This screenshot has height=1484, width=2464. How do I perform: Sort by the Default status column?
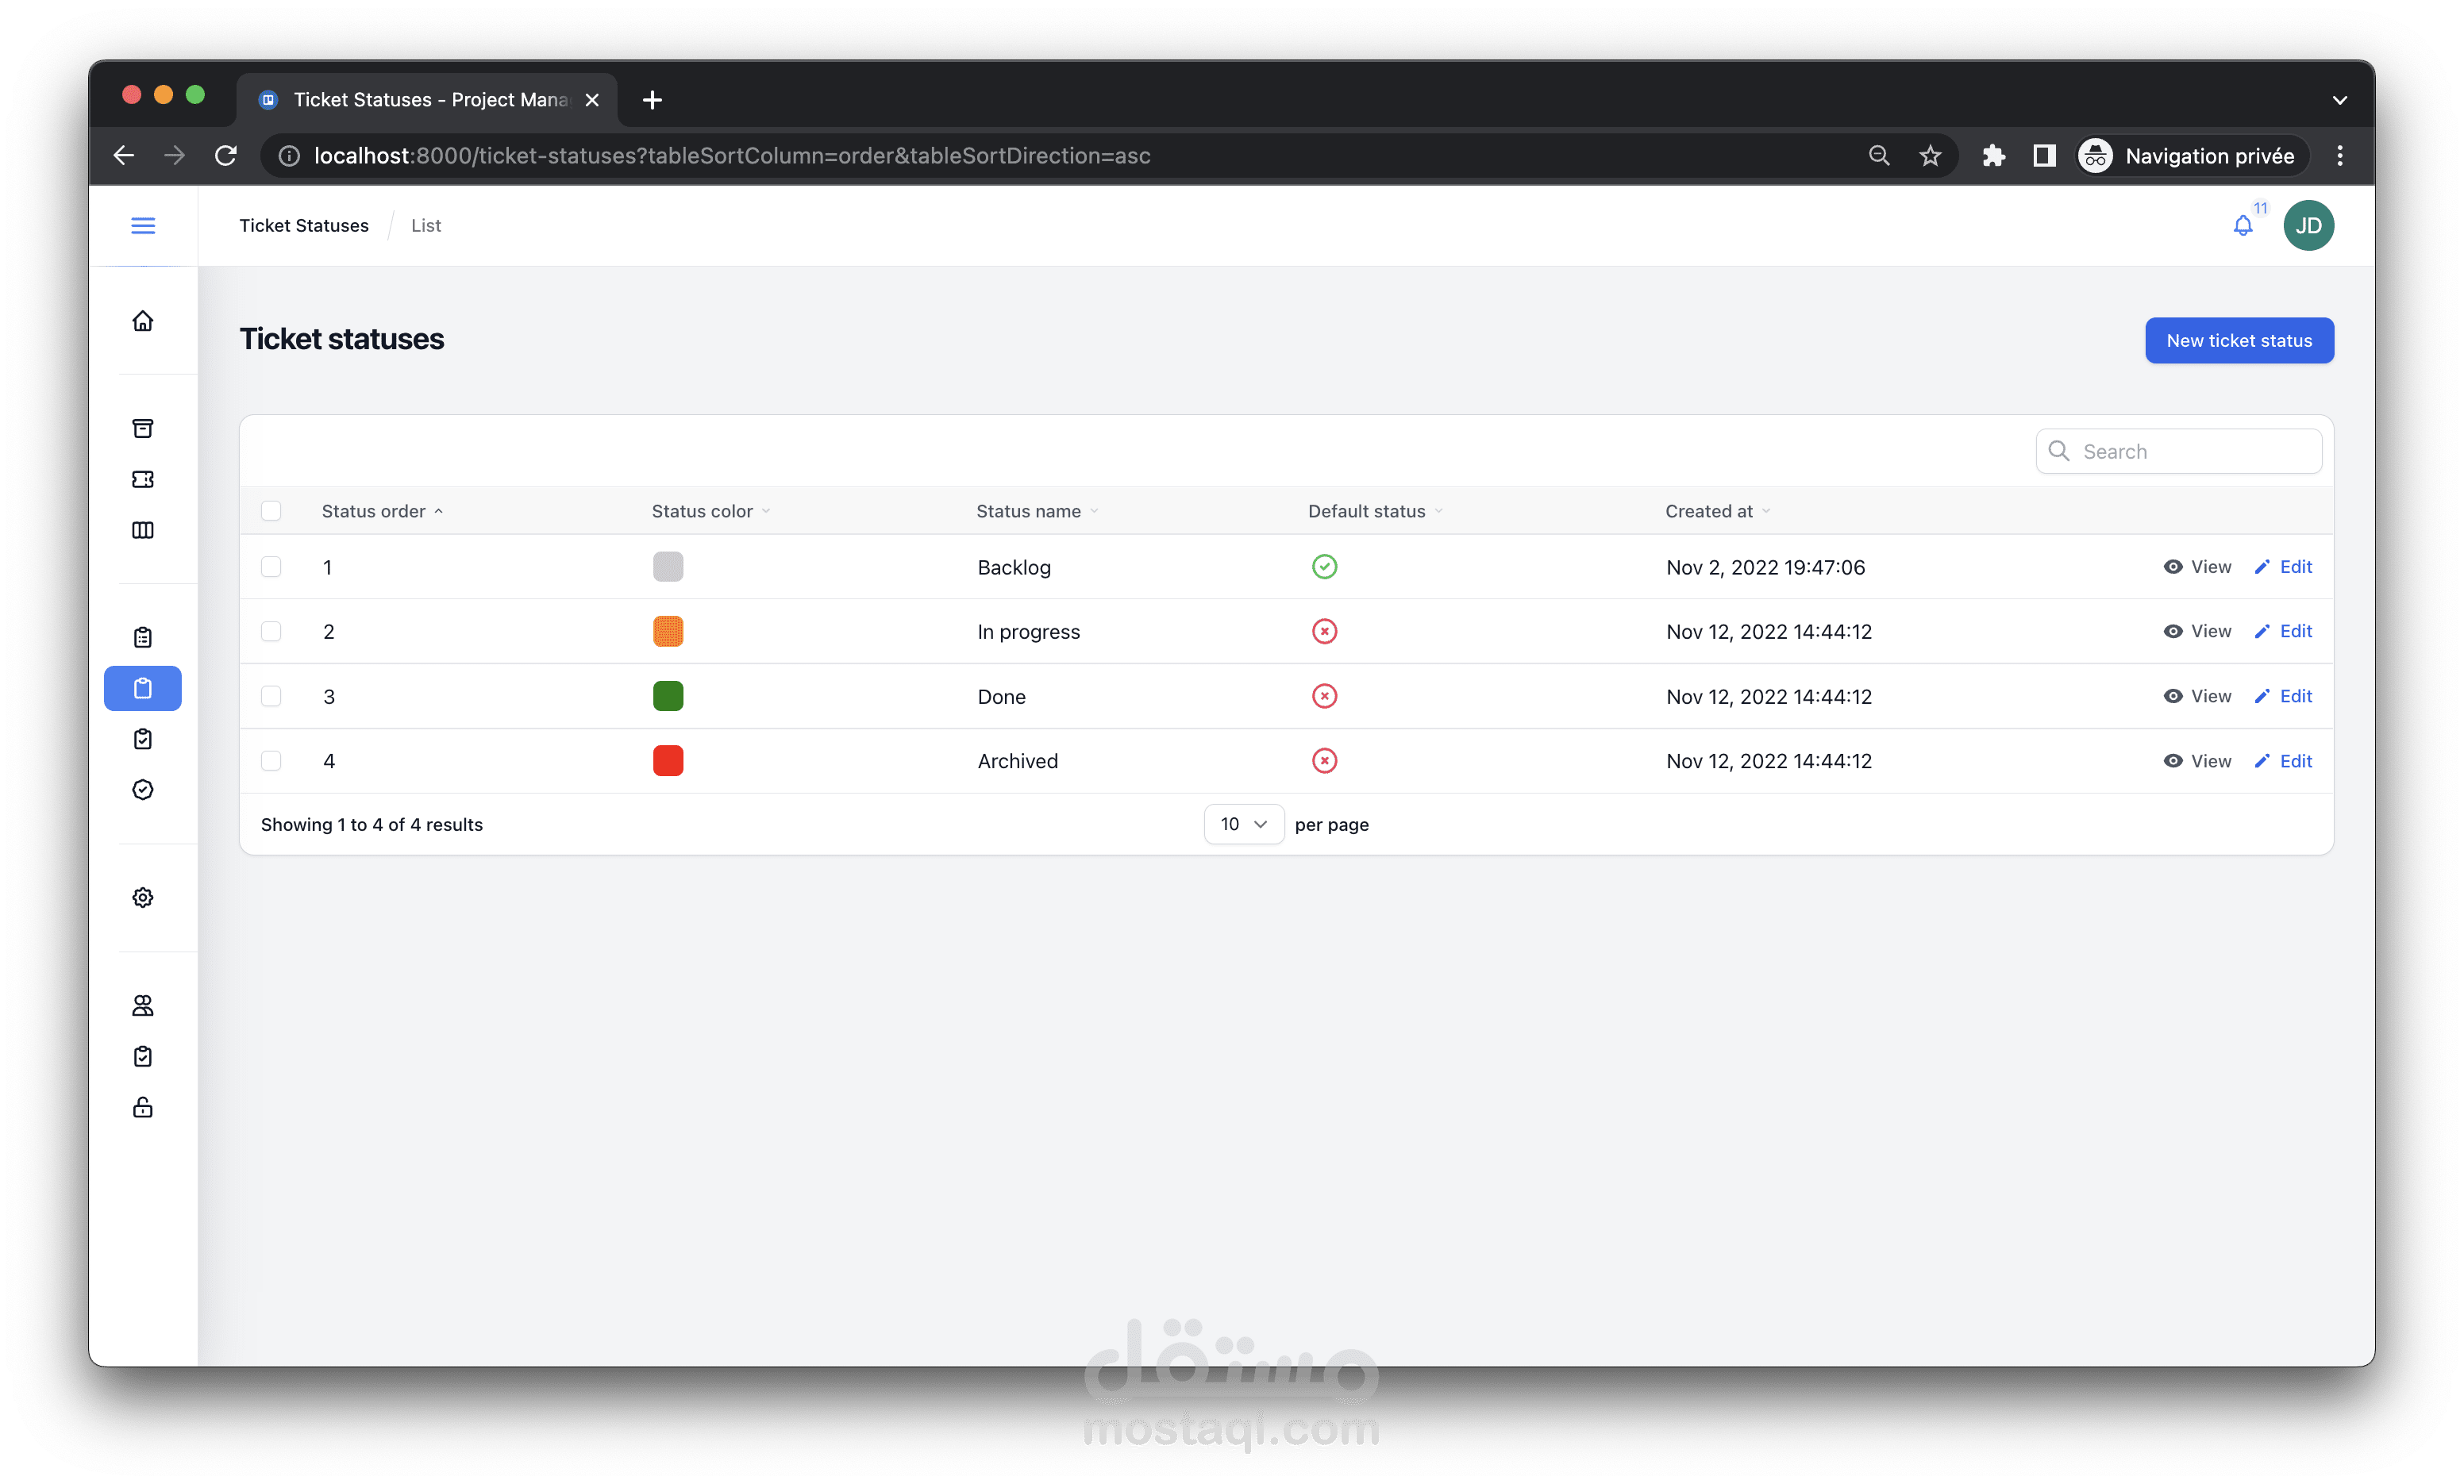click(1375, 511)
